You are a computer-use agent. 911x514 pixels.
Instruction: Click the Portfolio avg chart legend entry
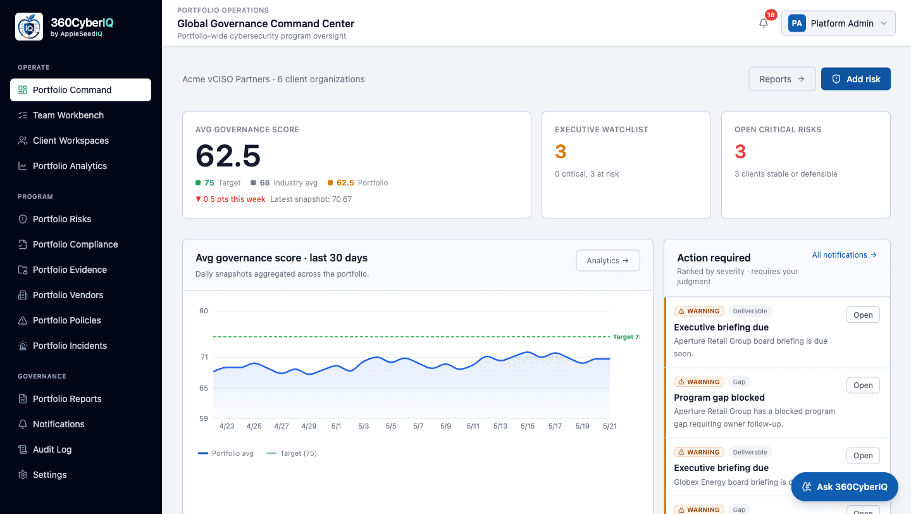(226, 453)
